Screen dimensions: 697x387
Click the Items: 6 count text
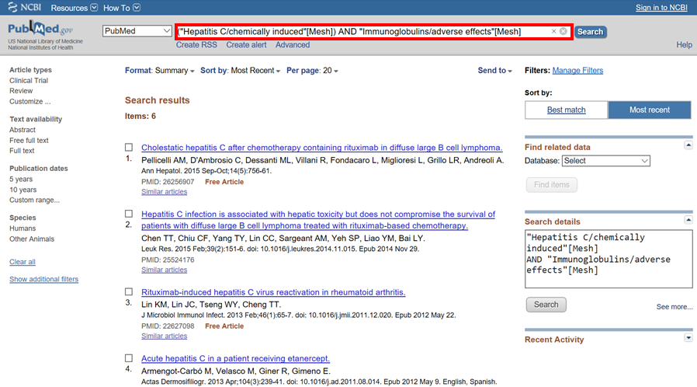140,116
